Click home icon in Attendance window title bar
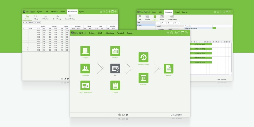This screenshot has height=127, width=254. (x=215, y=12)
